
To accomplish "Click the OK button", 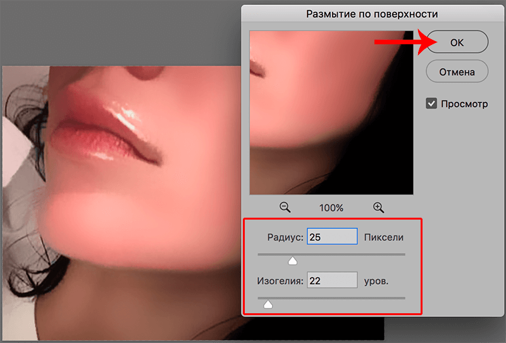I will [457, 42].
